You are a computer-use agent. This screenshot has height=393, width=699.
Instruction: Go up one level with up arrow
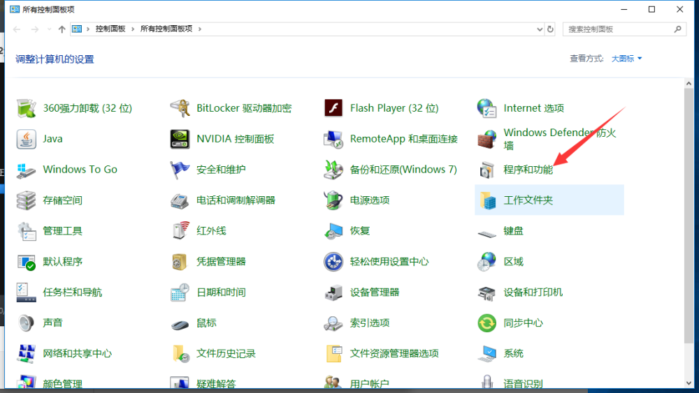tap(62, 29)
